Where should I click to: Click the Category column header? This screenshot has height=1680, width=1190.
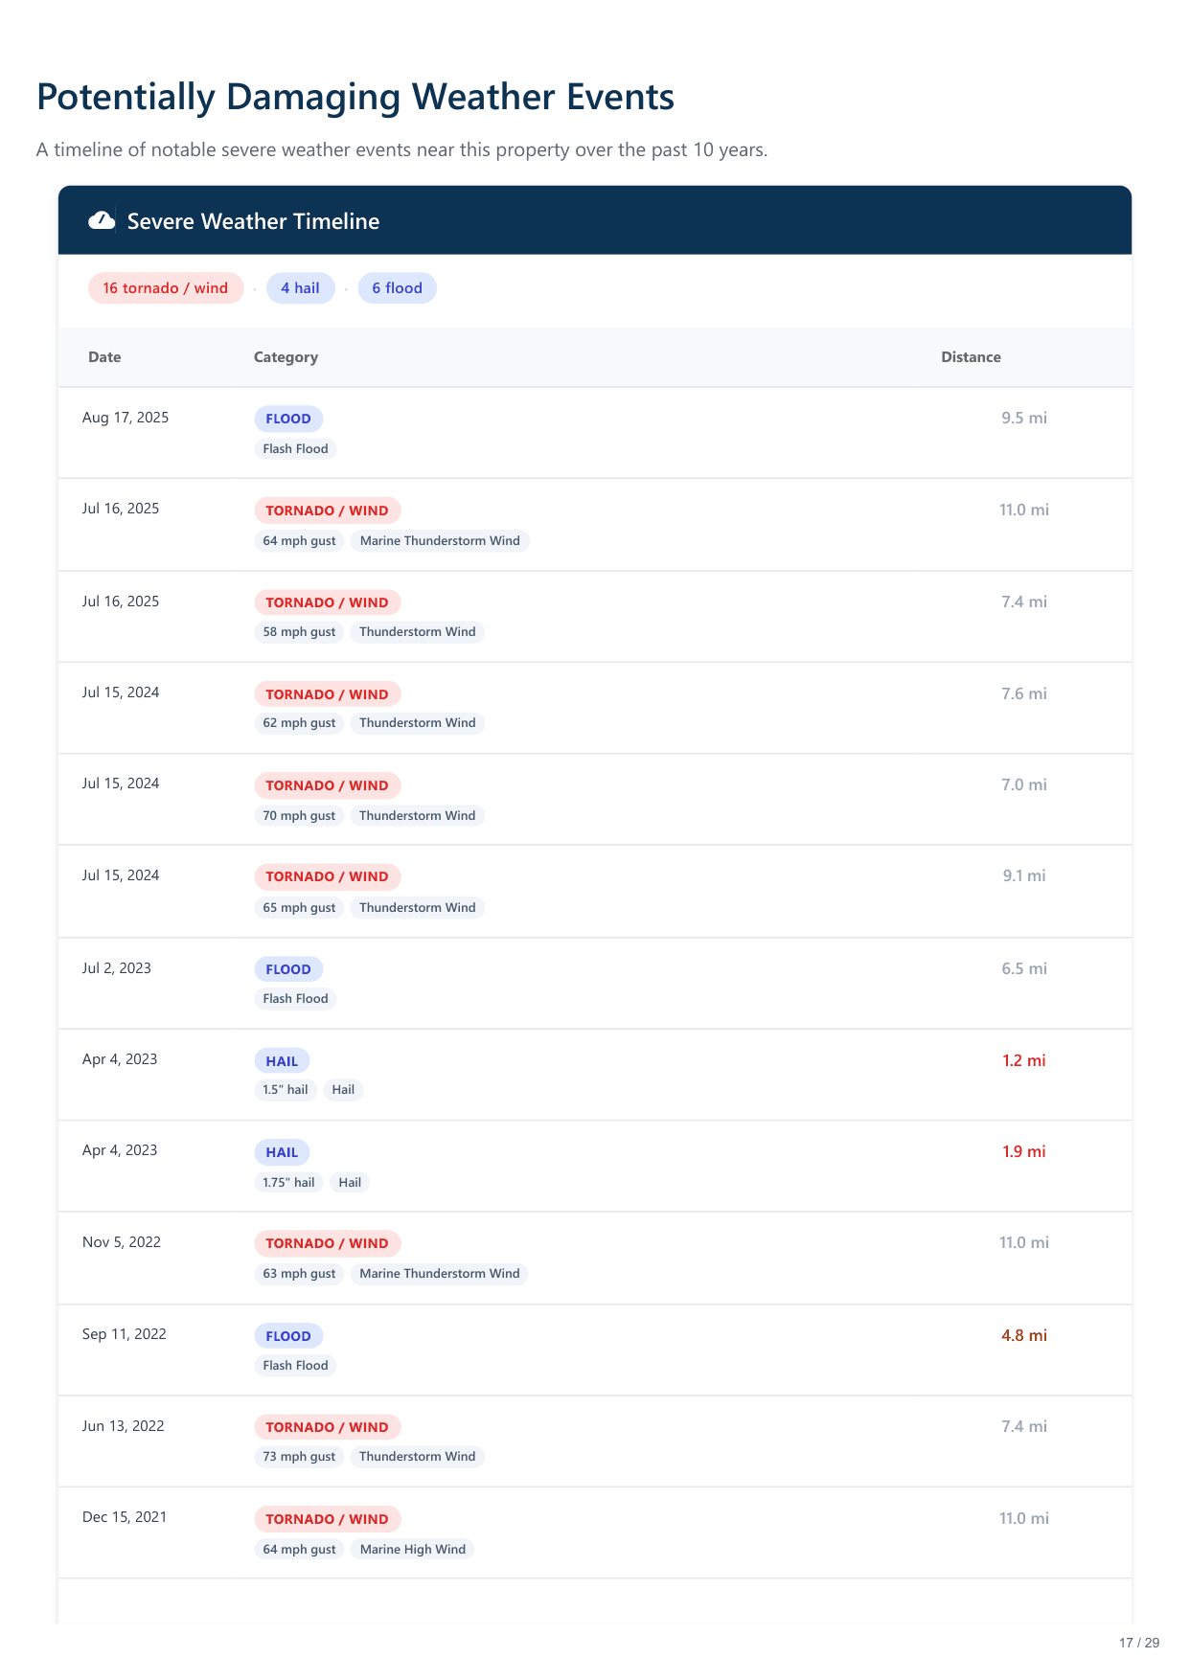tap(286, 357)
